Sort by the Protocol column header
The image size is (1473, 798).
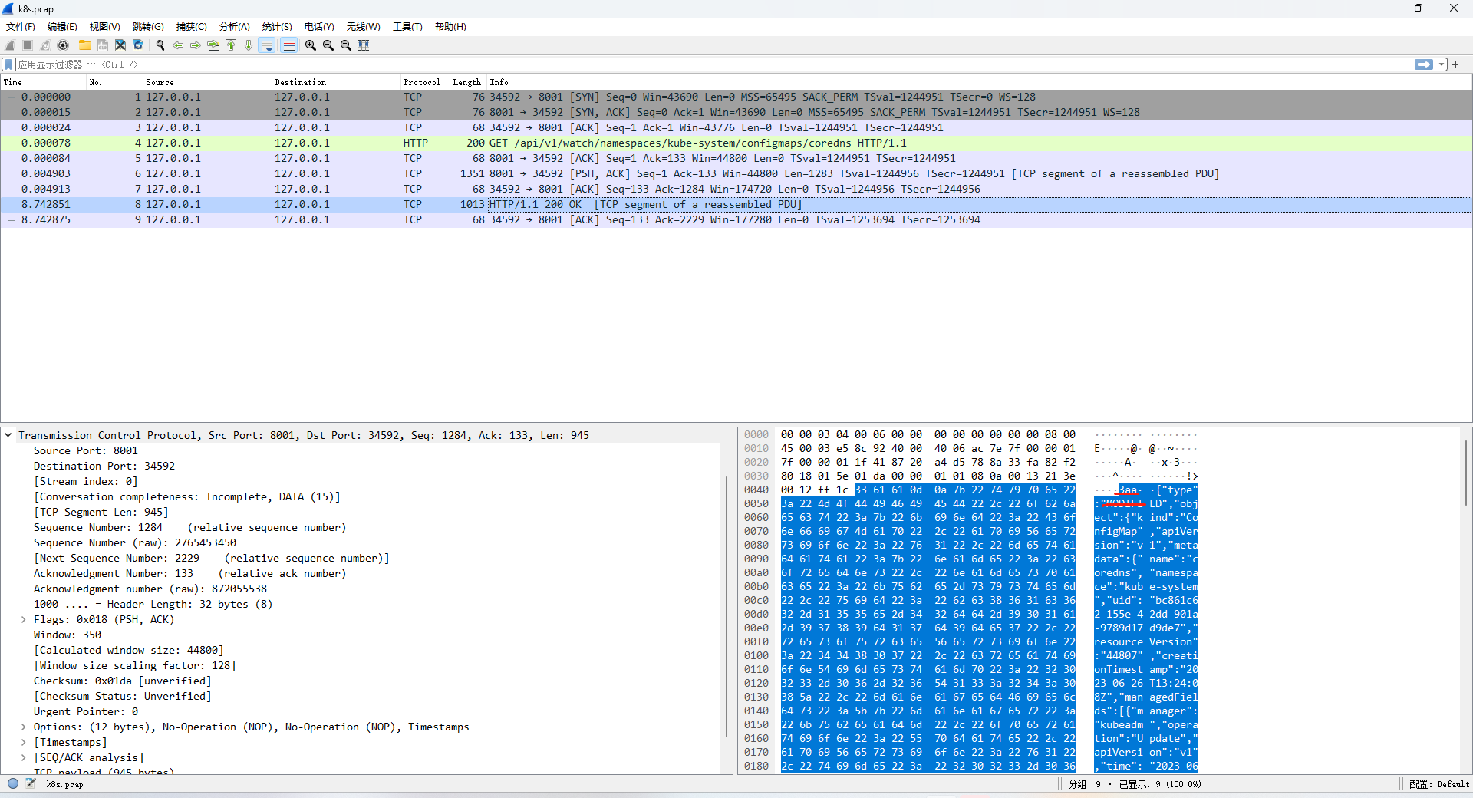(x=426, y=82)
